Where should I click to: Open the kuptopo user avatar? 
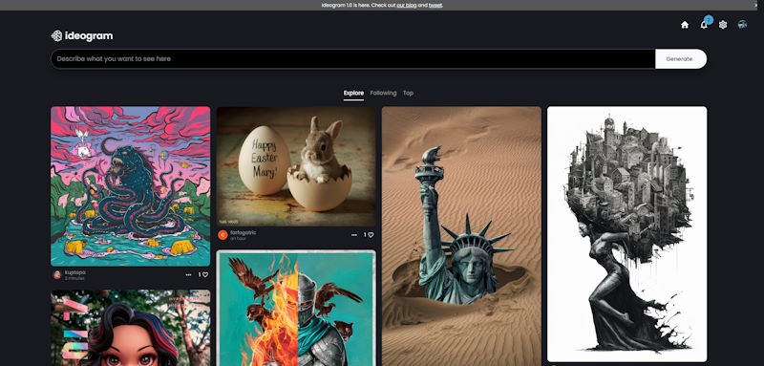point(57,275)
